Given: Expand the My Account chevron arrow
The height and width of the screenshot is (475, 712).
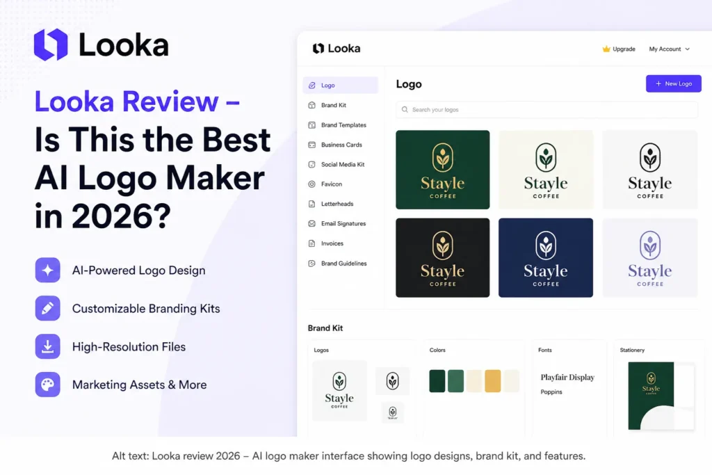Looking at the screenshot, I should pyautogui.click(x=688, y=49).
